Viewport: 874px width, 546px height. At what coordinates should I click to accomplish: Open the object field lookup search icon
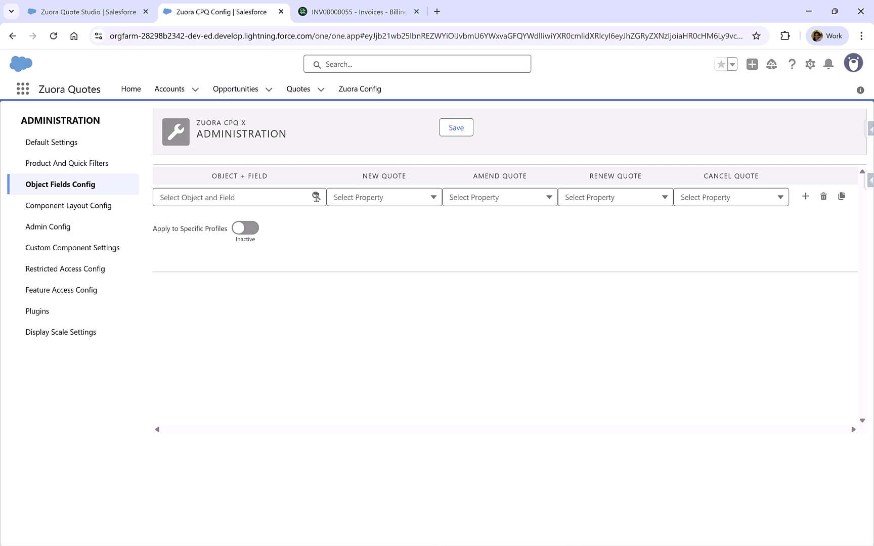[317, 197]
